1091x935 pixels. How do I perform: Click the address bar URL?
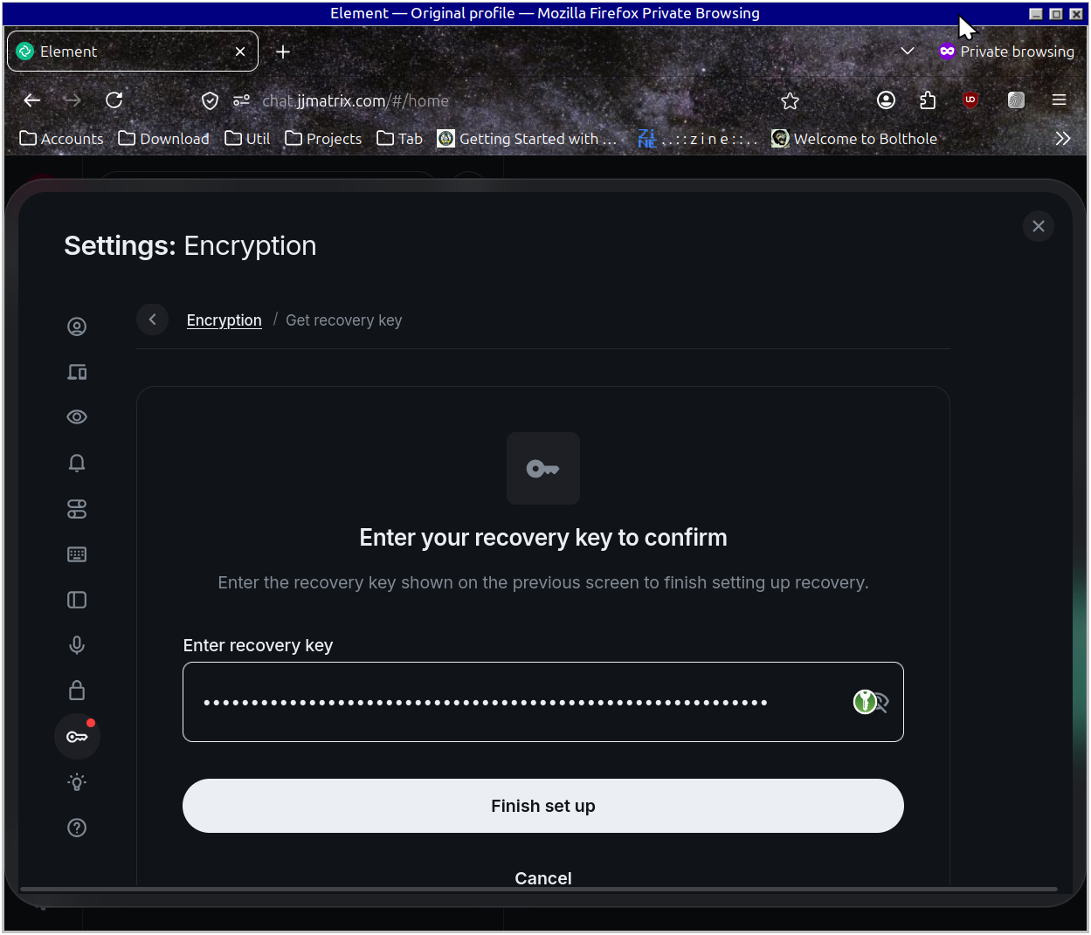pyautogui.click(x=356, y=100)
